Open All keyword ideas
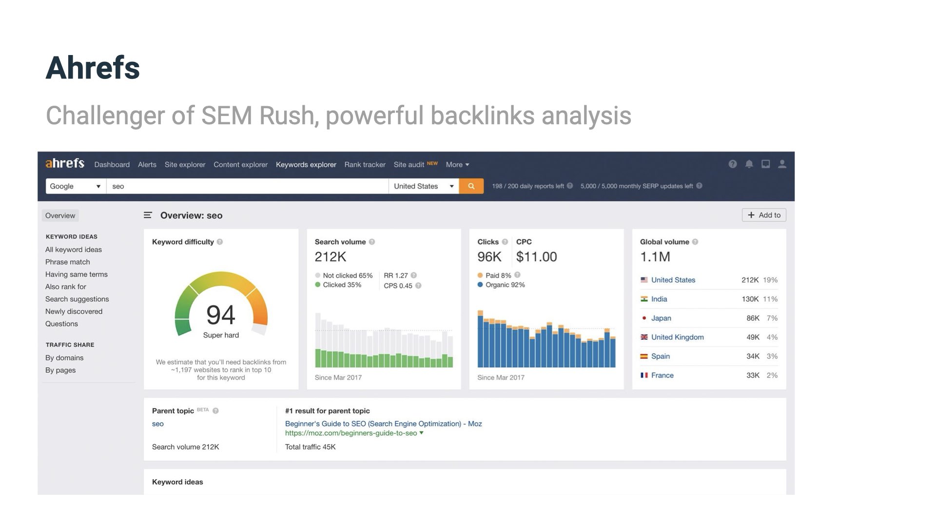The height and width of the screenshot is (526, 936). tap(74, 249)
